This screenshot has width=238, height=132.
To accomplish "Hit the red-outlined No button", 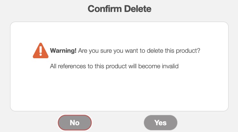I will pos(75,123).
